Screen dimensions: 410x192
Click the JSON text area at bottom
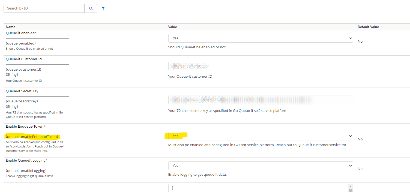(x=258, y=188)
